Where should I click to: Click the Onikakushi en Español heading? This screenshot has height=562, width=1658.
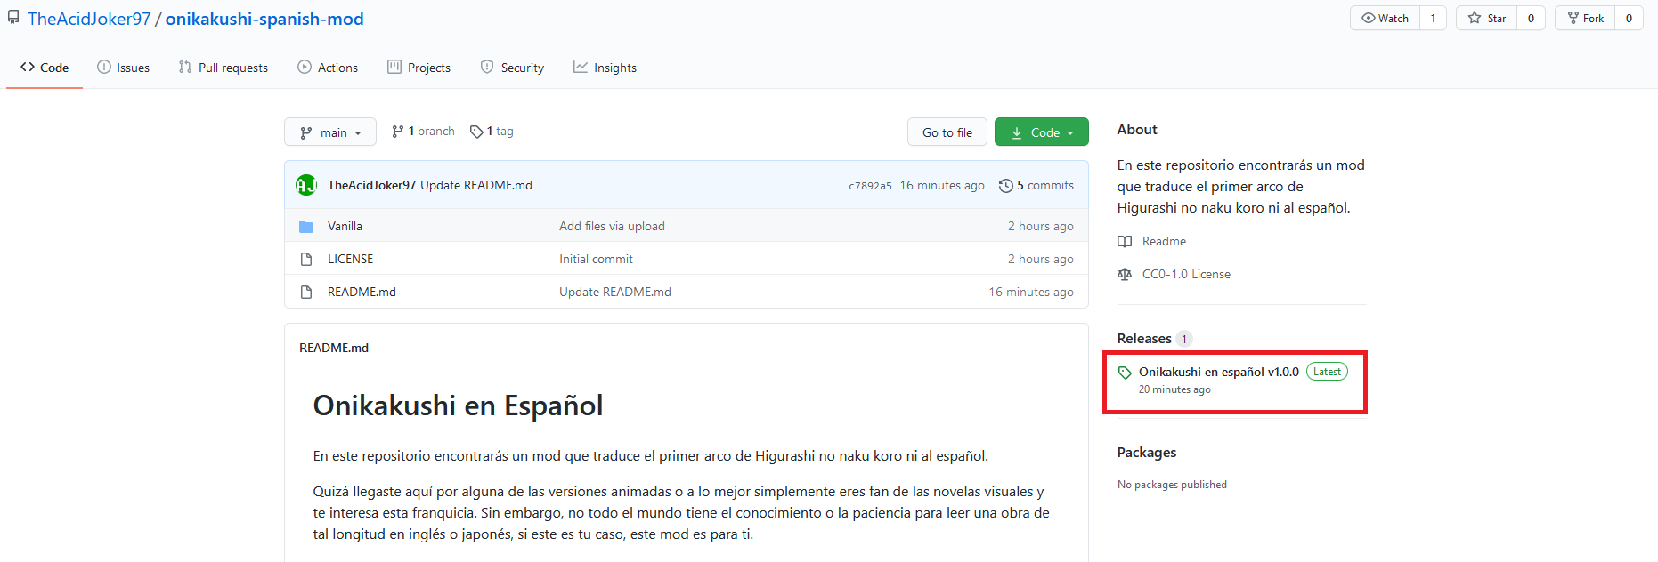coord(458,405)
